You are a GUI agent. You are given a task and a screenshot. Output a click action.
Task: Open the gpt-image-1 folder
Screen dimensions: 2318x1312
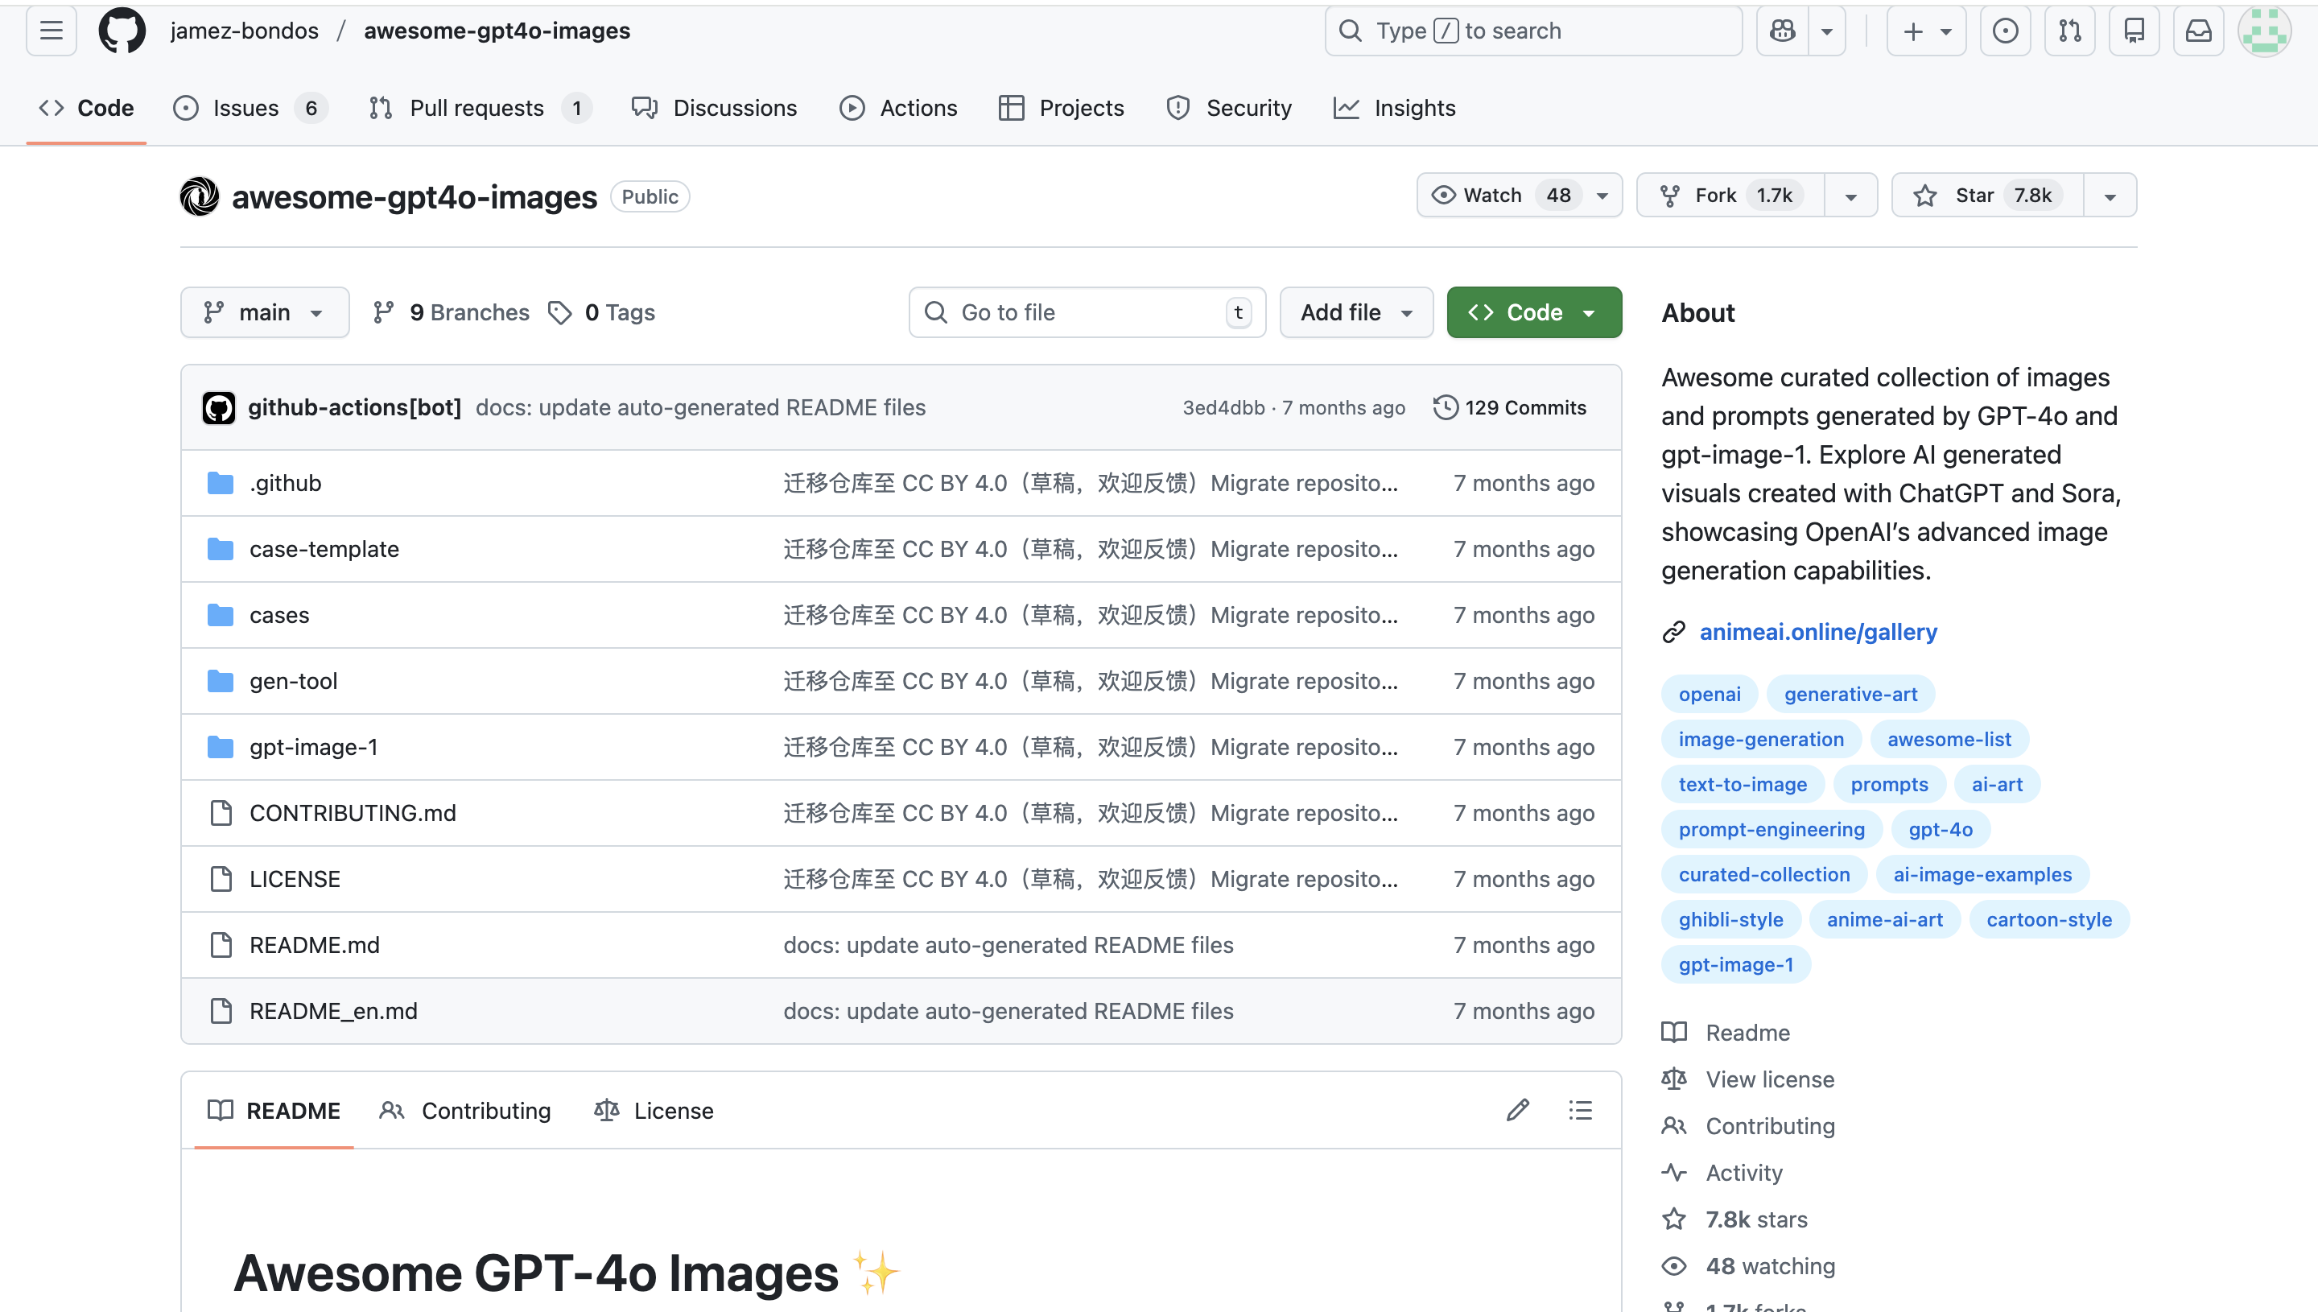tap(312, 747)
